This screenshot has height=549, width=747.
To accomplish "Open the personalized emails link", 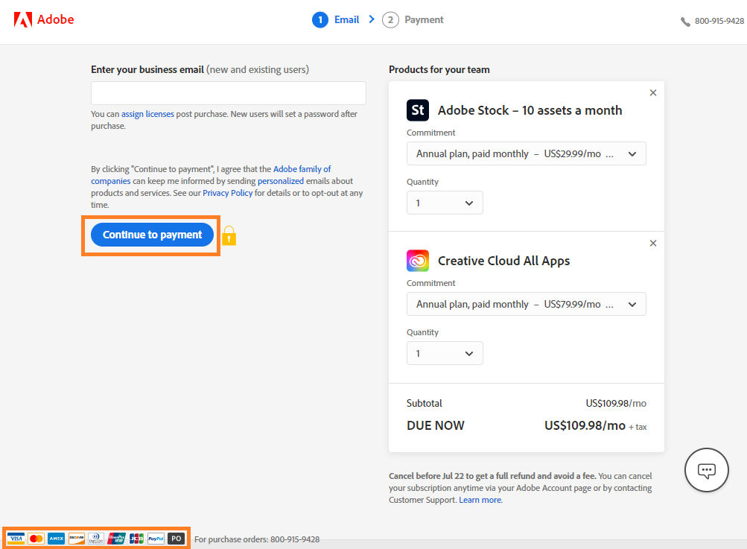I will (281, 181).
